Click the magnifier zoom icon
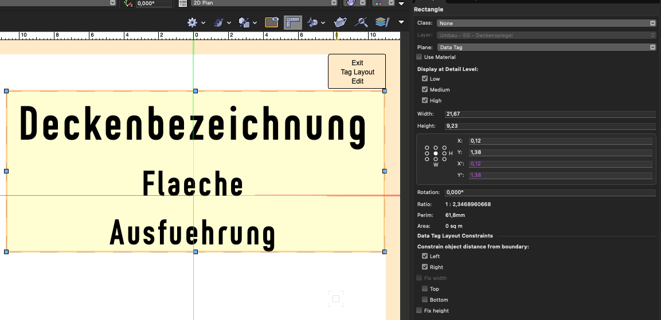 361,22
